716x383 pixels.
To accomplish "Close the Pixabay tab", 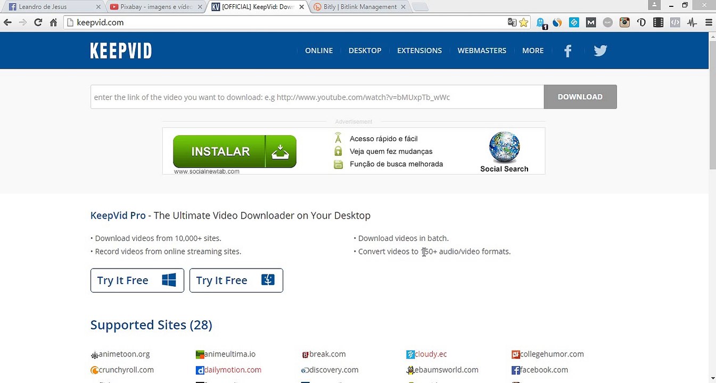I will pos(200,7).
